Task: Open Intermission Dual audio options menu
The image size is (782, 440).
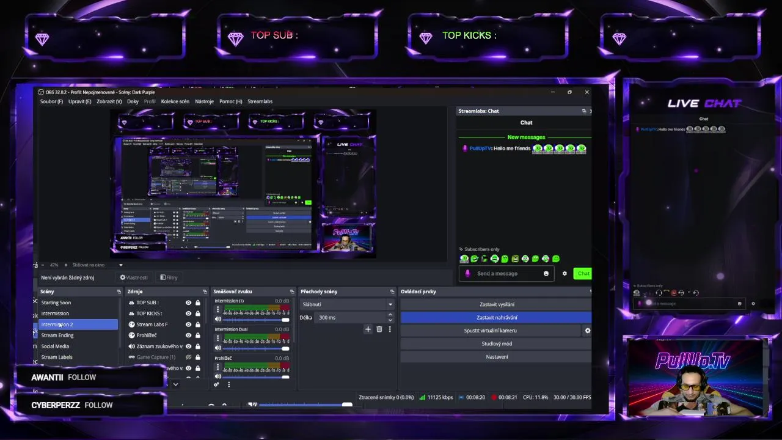Action: pos(217,338)
